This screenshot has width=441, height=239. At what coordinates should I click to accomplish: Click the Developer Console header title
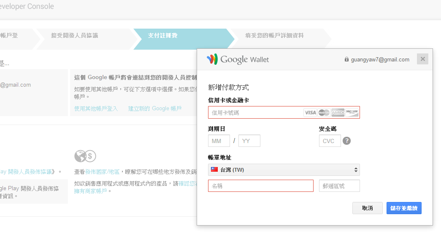[x=27, y=6]
